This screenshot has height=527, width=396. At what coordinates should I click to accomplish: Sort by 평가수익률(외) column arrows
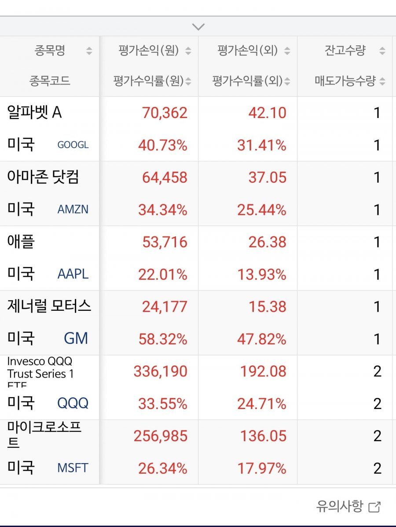click(287, 81)
